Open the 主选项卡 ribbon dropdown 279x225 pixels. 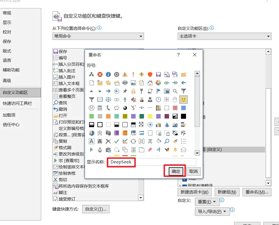click(x=224, y=36)
